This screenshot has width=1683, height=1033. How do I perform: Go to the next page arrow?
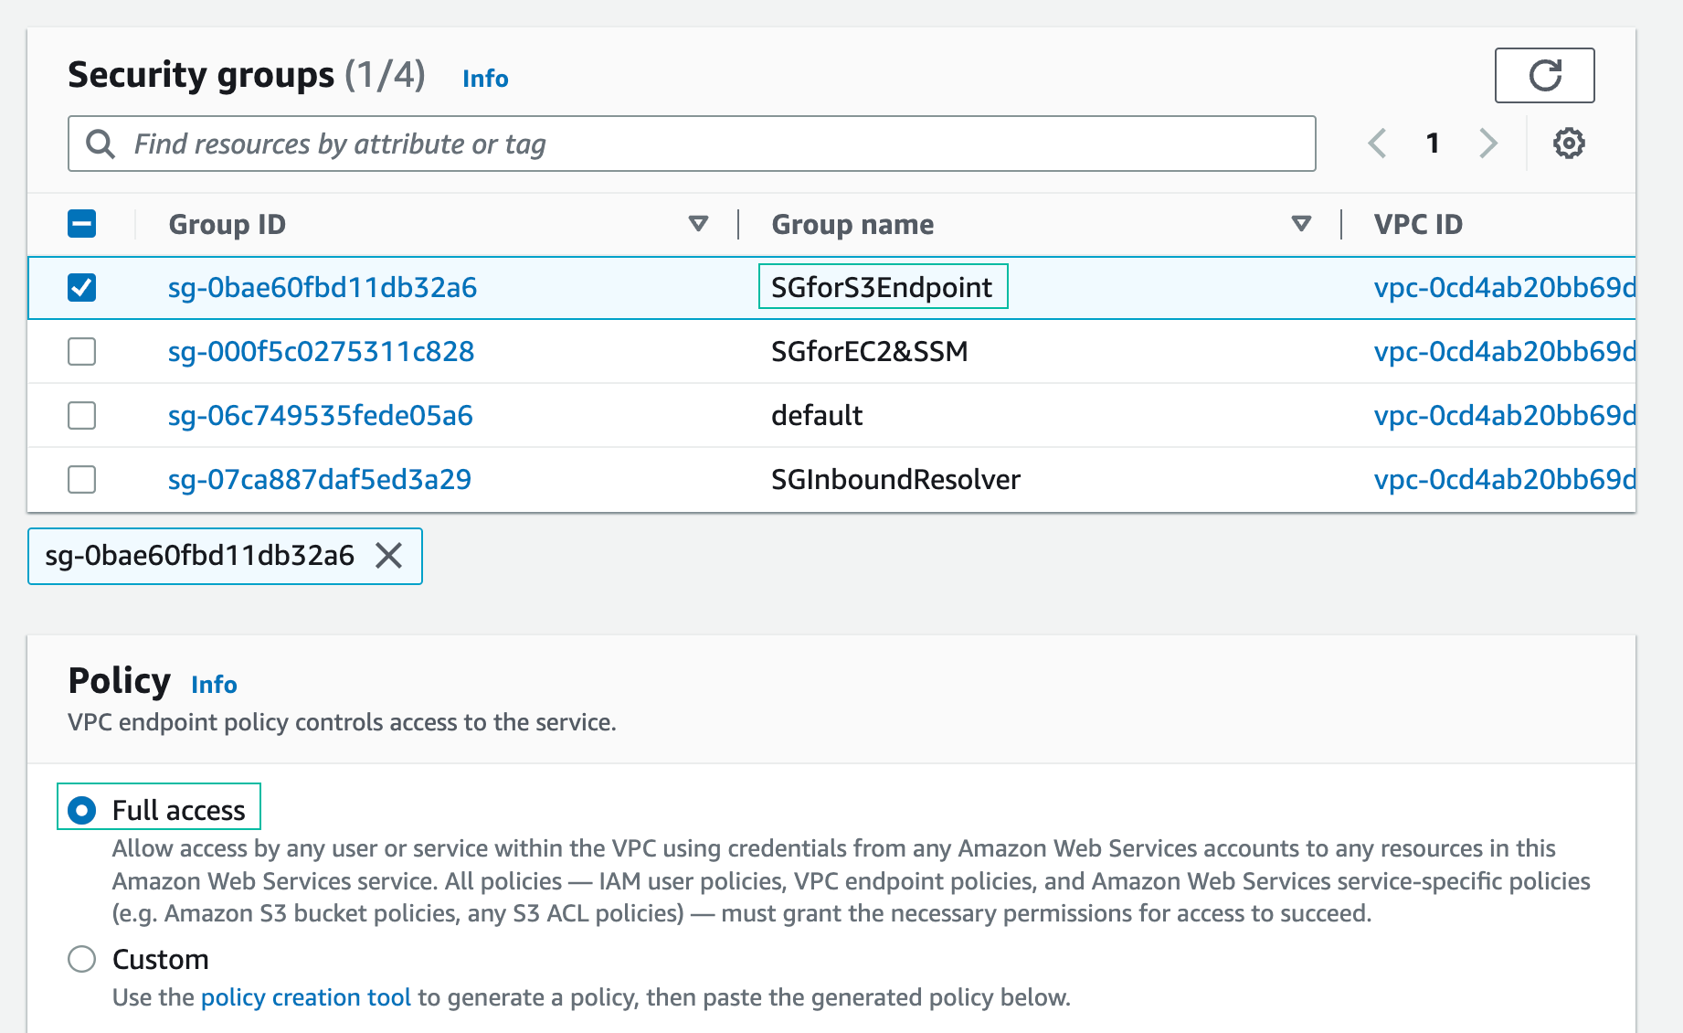tap(1488, 144)
